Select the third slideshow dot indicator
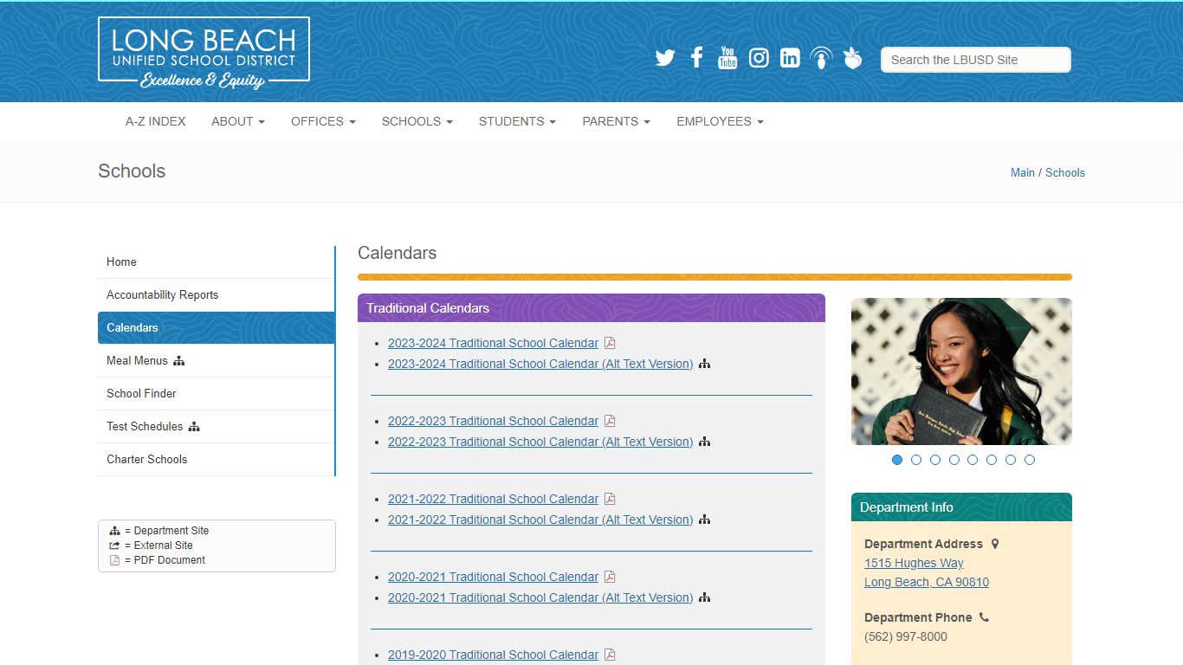Screen dimensions: 1183x665 pyautogui.click(x=935, y=460)
